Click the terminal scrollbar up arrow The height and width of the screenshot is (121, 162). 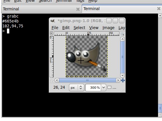tap(160, 16)
